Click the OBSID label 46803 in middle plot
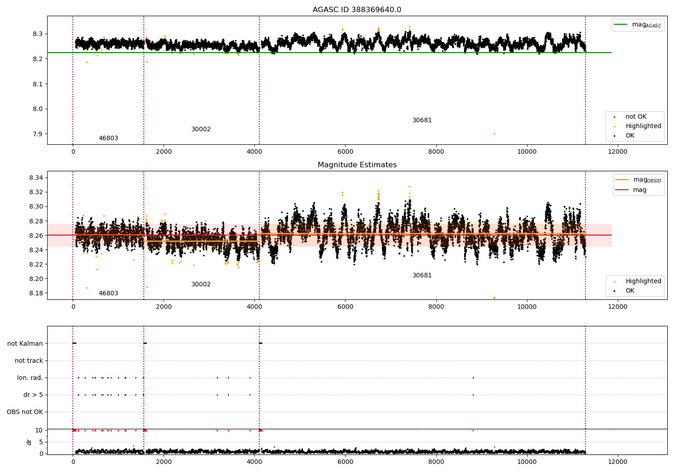Viewport: 674px width, 472px height. click(108, 294)
